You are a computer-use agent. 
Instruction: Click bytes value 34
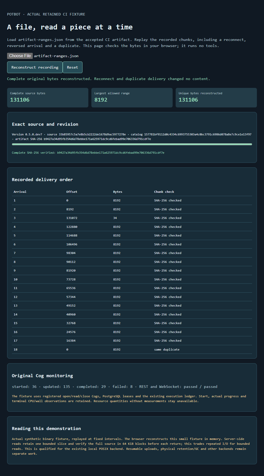115,218
